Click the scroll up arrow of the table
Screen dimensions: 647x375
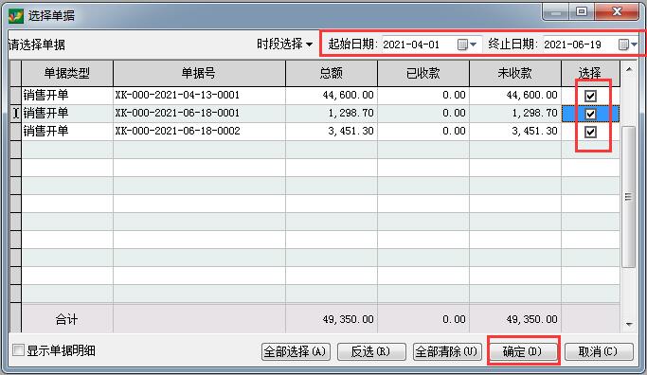coord(628,69)
